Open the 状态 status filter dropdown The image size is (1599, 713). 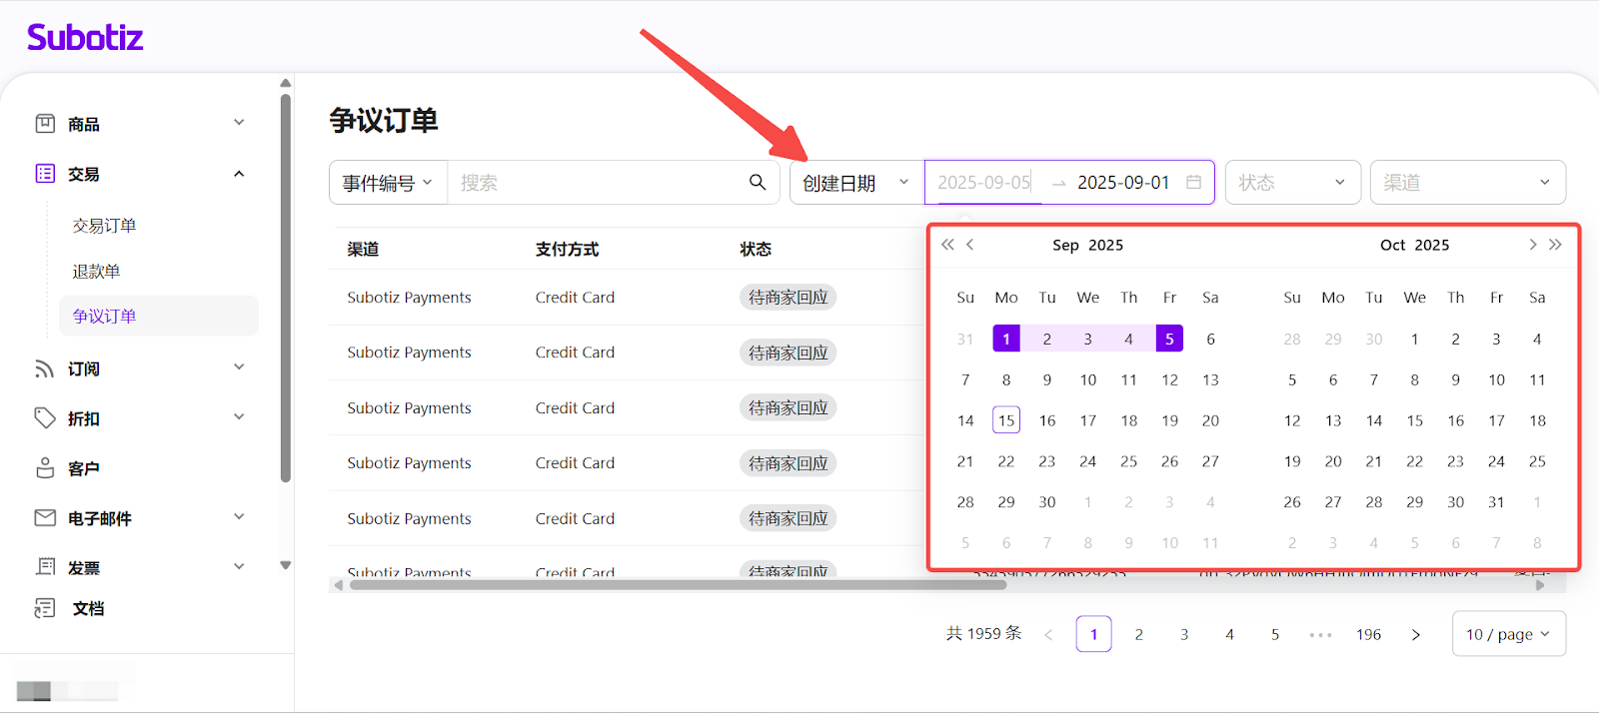[x=1292, y=183]
